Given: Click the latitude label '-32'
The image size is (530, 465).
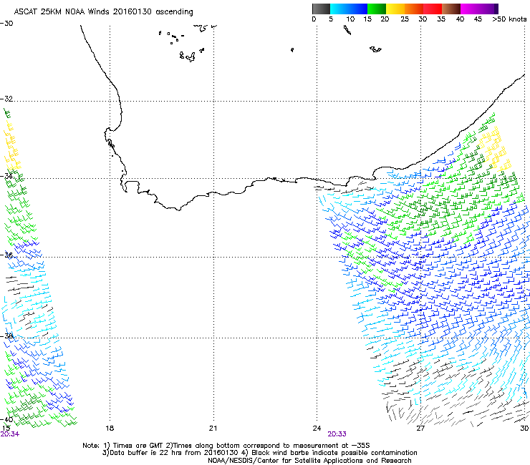Looking at the screenshot, I should tap(6, 99).
